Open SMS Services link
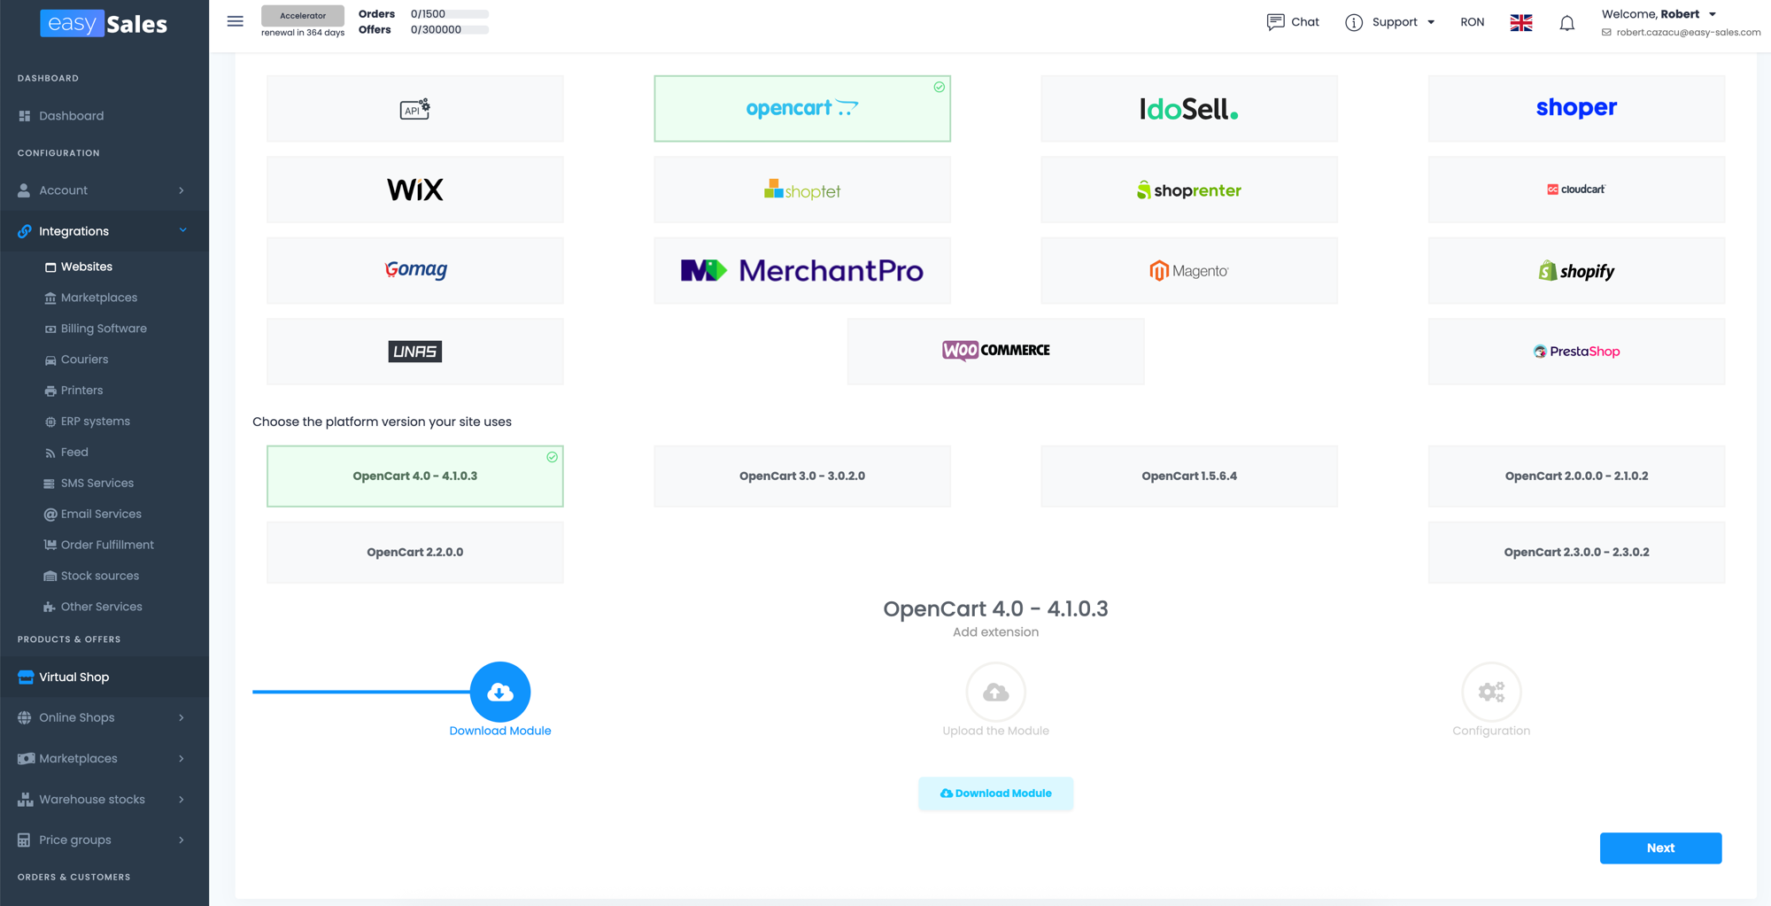This screenshot has width=1771, height=906. (97, 483)
